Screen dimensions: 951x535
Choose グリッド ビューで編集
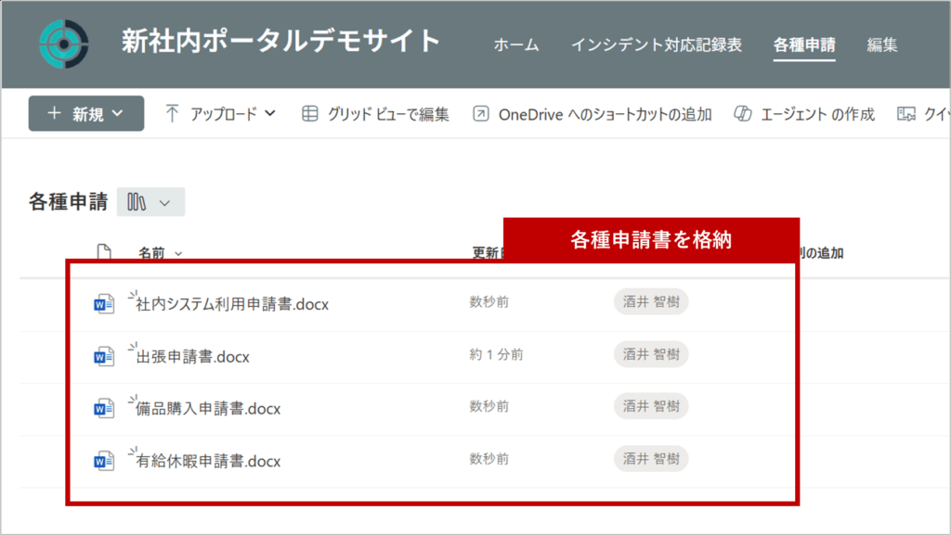coord(375,114)
